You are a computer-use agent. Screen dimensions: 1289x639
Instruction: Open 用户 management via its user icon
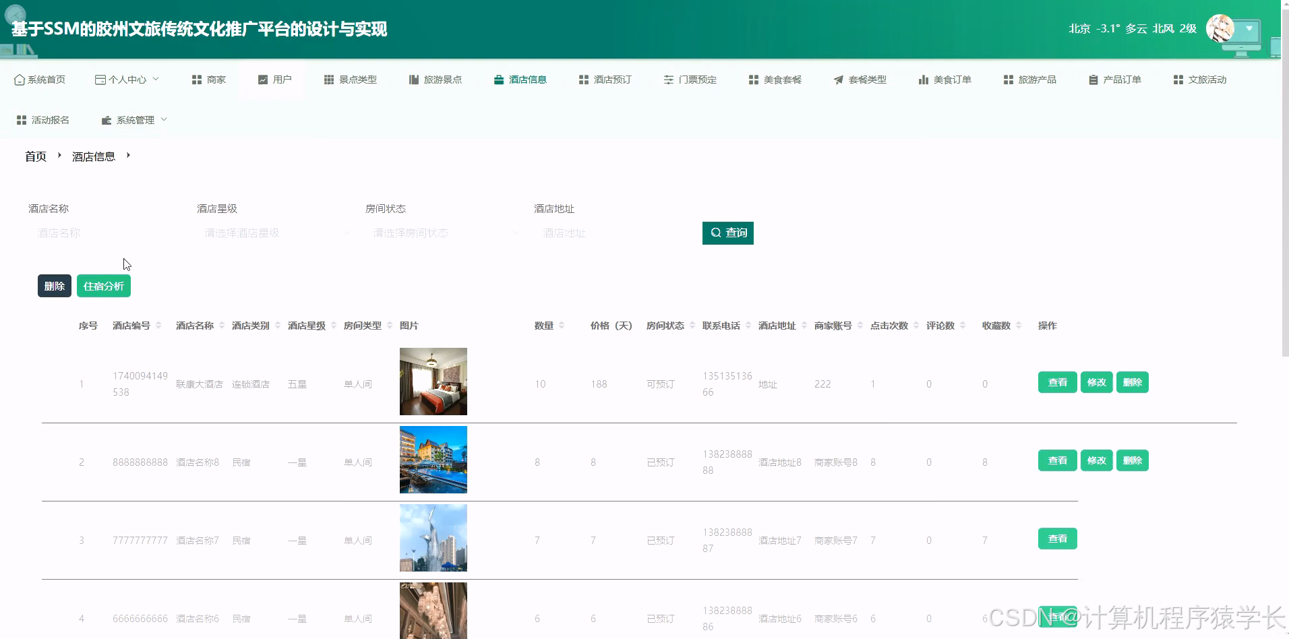263,79
